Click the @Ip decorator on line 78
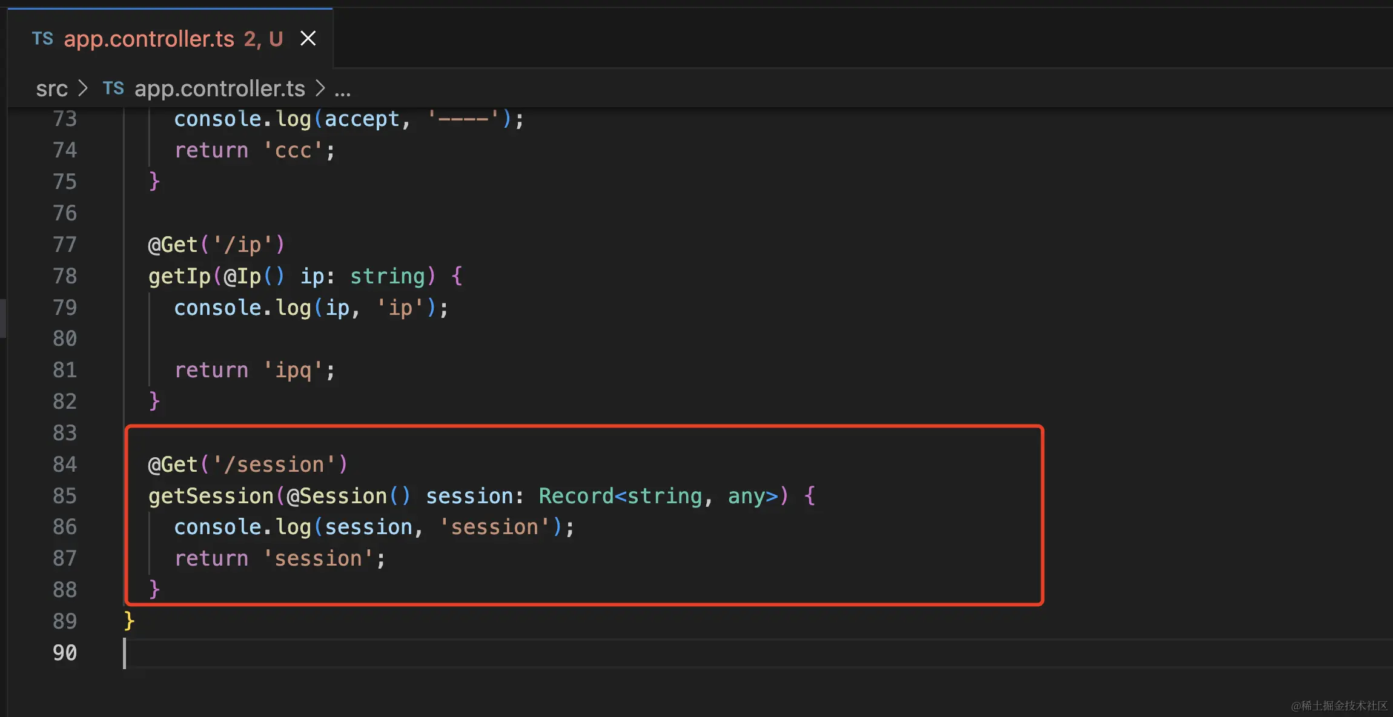This screenshot has height=717, width=1393. pyautogui.click(x=242, y=276)
